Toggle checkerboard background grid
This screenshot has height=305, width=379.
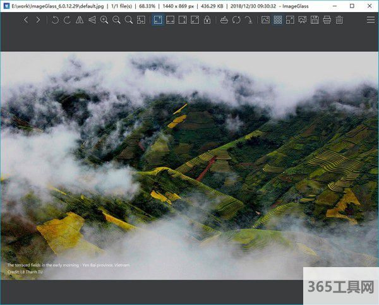point(278,20)
